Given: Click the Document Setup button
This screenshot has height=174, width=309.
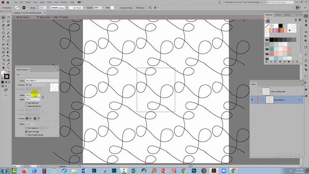Looking at the screenshot, I should pyautogui.click(x=126, y=8).
